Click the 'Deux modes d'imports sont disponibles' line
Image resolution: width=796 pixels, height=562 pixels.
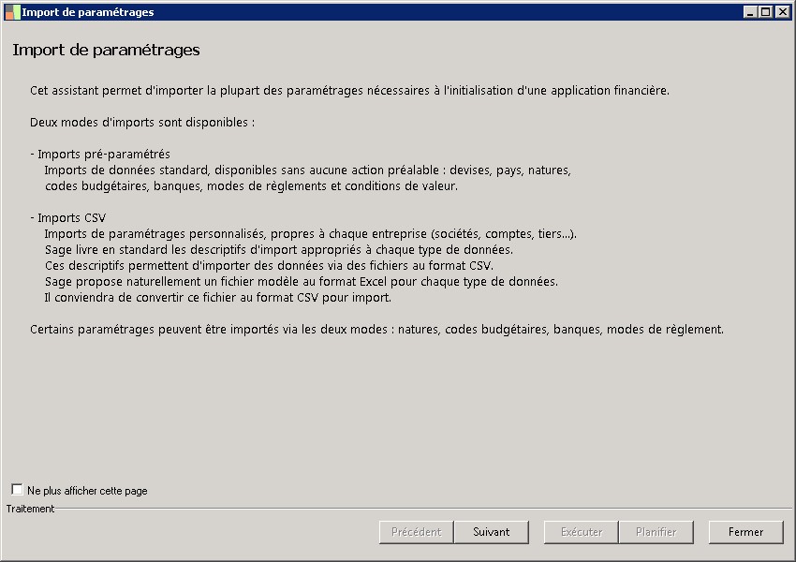[x=142, y=122]
